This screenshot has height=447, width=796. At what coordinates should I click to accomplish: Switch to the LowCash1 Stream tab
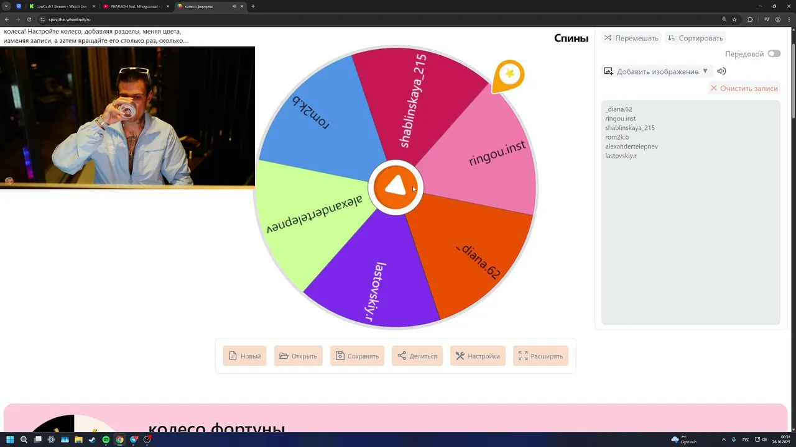(x=62, y=6)
